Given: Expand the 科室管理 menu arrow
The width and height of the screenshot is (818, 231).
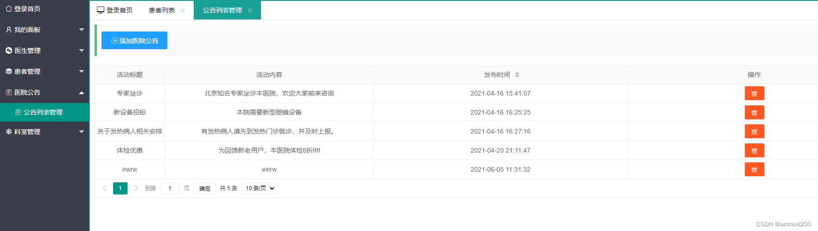Looking at the screenshot, I should [82, 132].
